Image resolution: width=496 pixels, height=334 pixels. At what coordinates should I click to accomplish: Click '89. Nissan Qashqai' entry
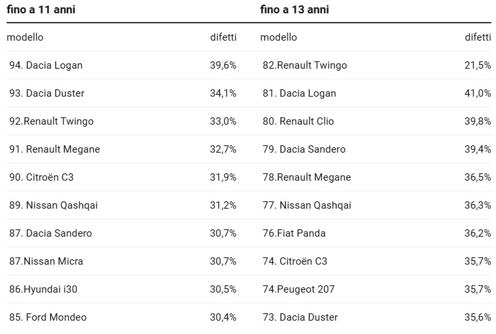point(53,205)
